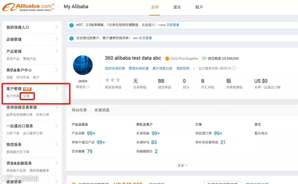
Task: Open the jackie profile avatar
Action: [83, 65]
